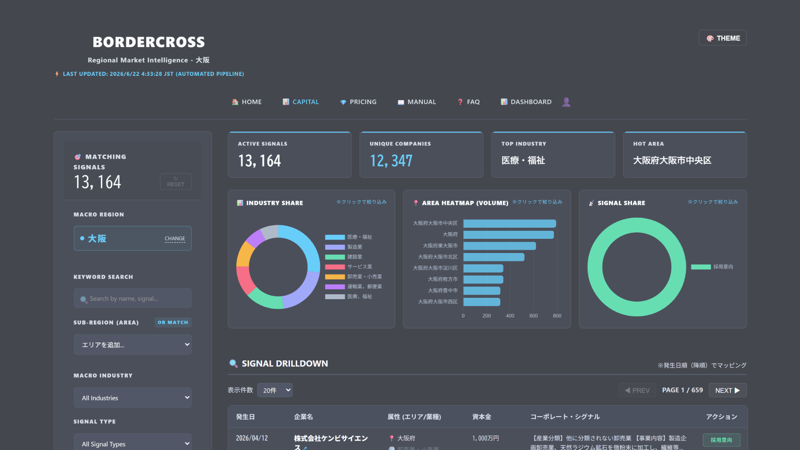Open the All Industries dropdown

point(133,398)
